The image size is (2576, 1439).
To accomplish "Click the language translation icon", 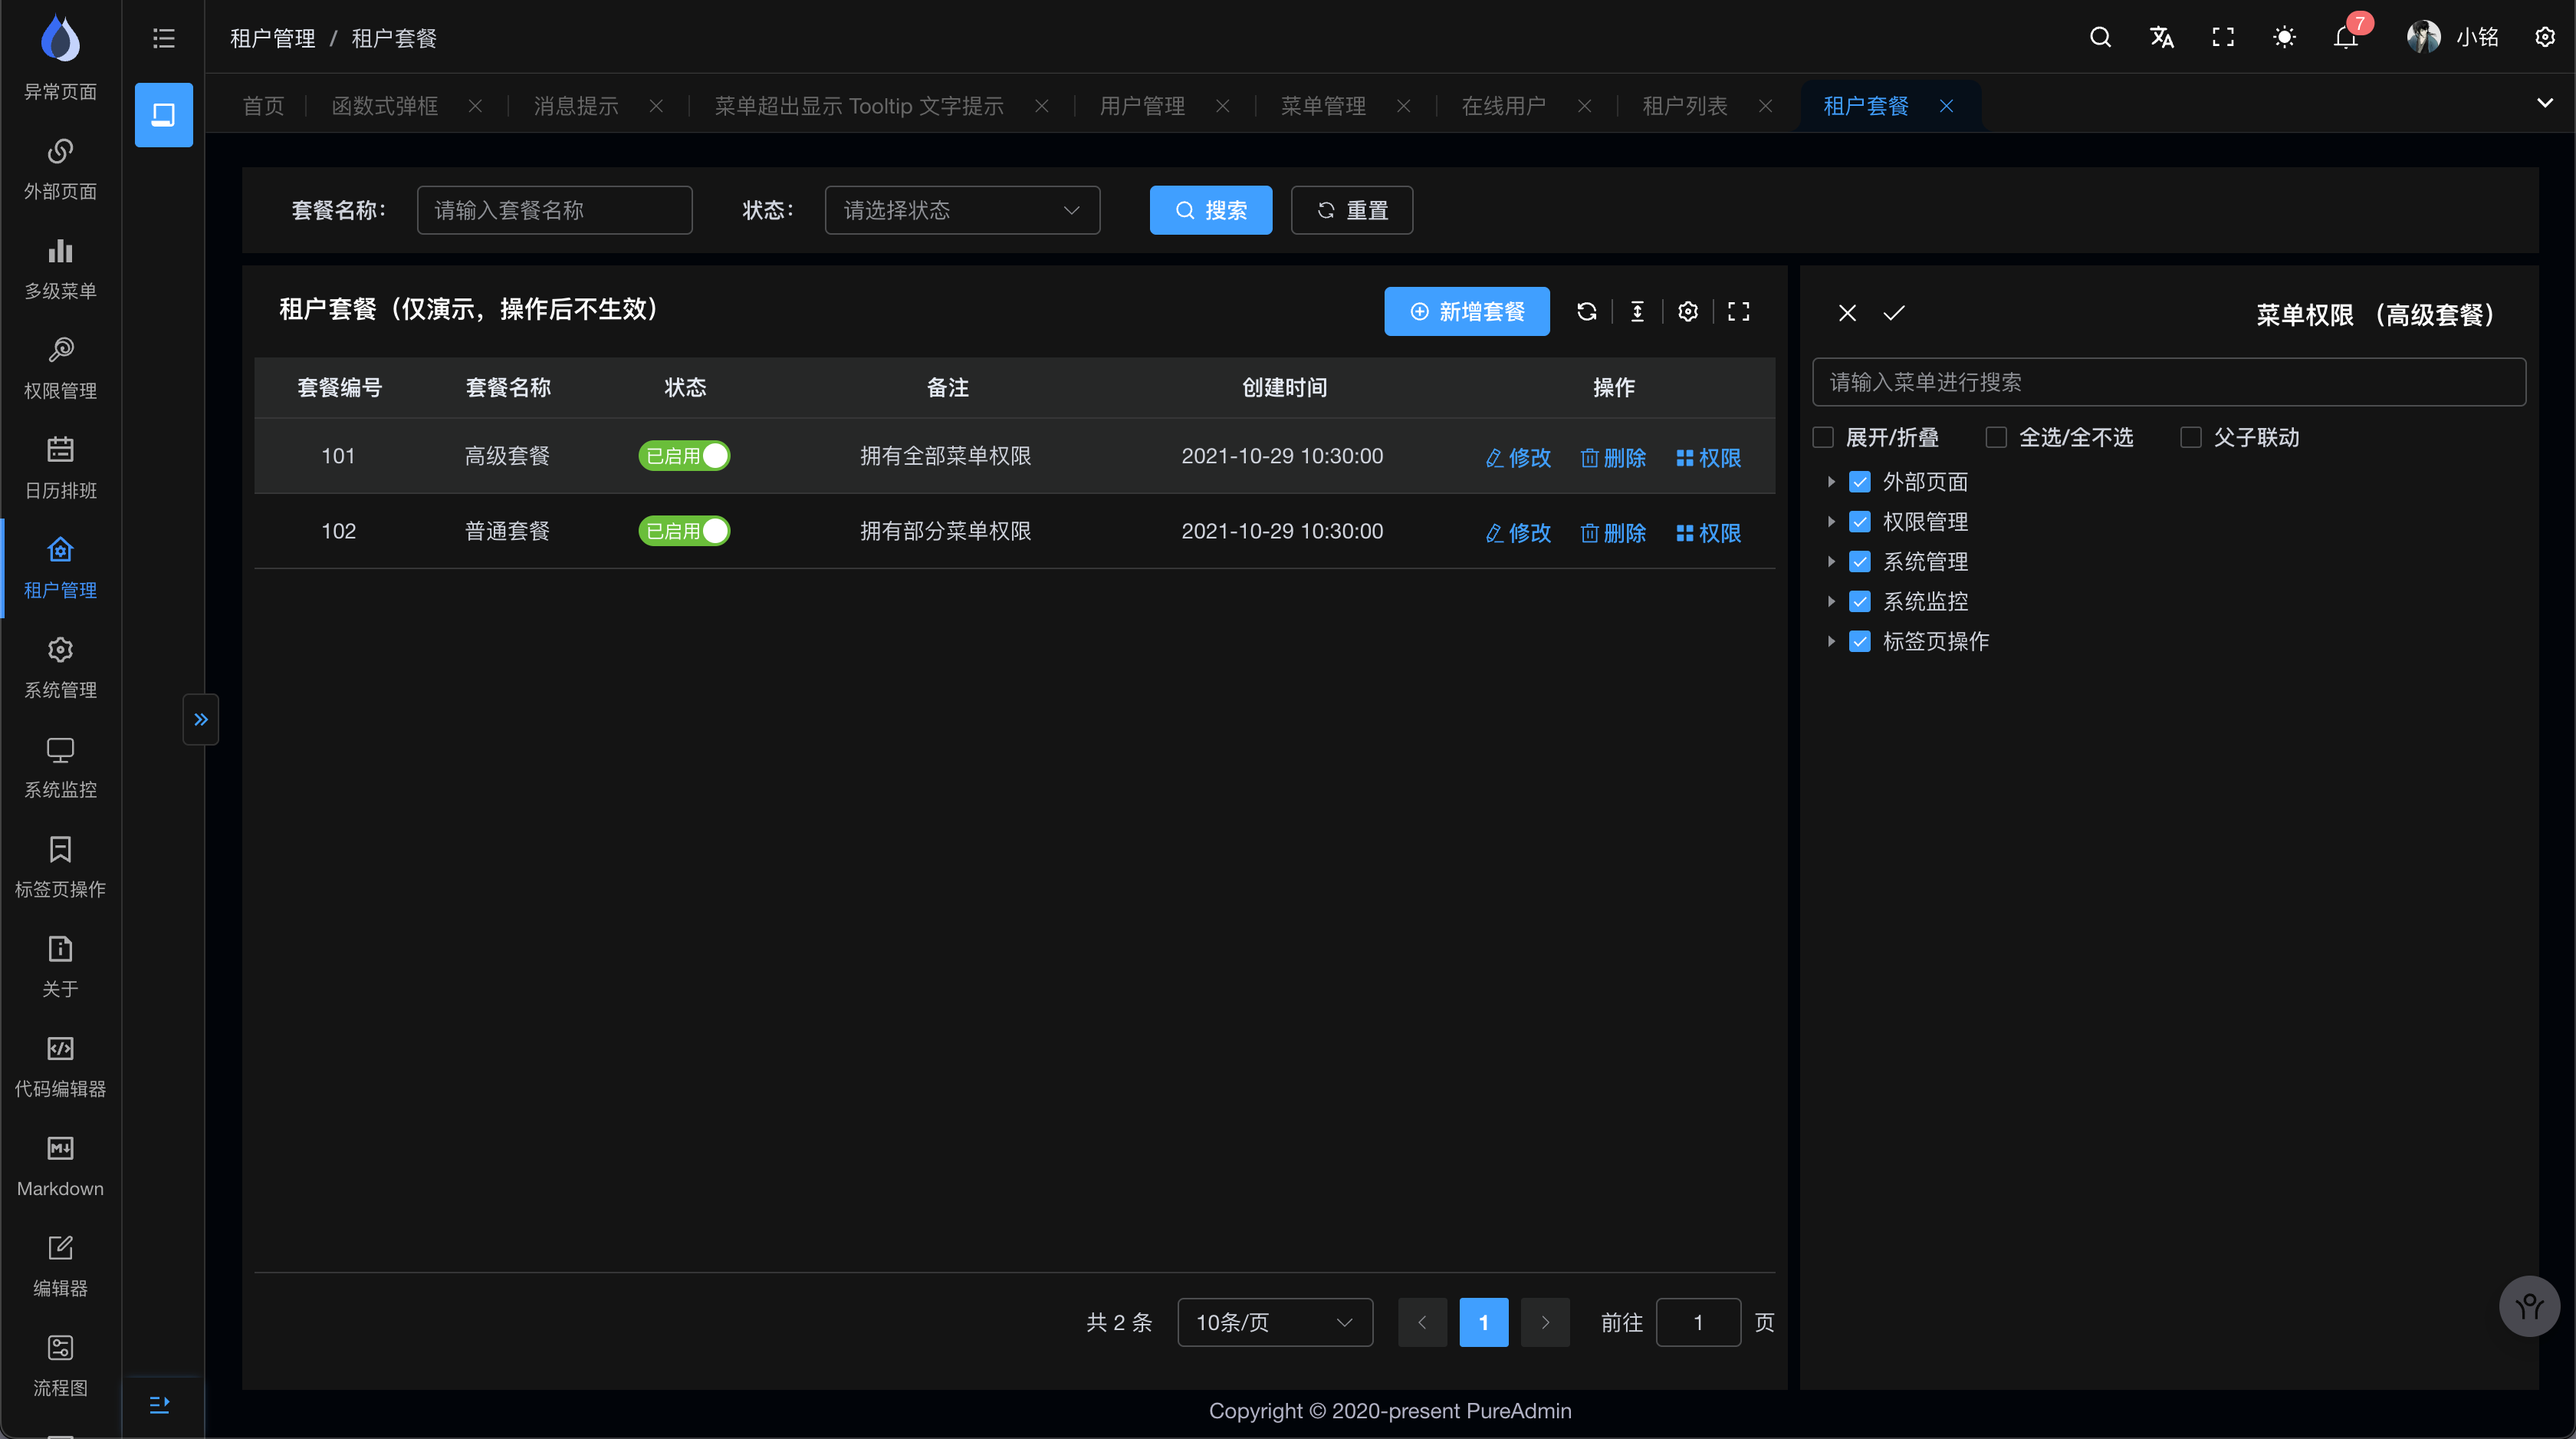I will coord(2161,38).
